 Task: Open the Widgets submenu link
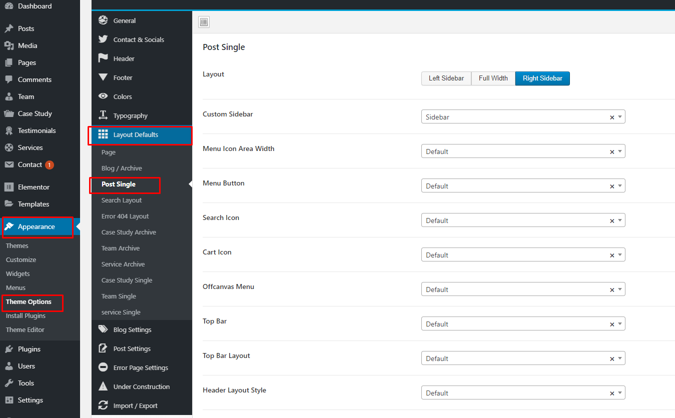(x=18, y=273)
